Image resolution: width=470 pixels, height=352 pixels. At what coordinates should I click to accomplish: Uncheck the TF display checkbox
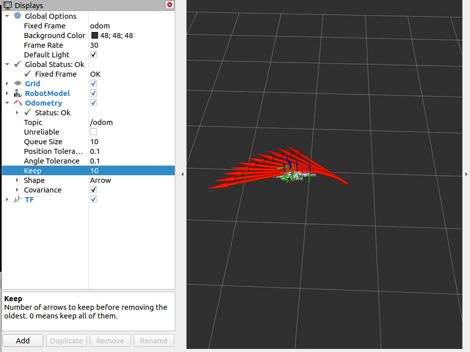(x=93, y=199)
